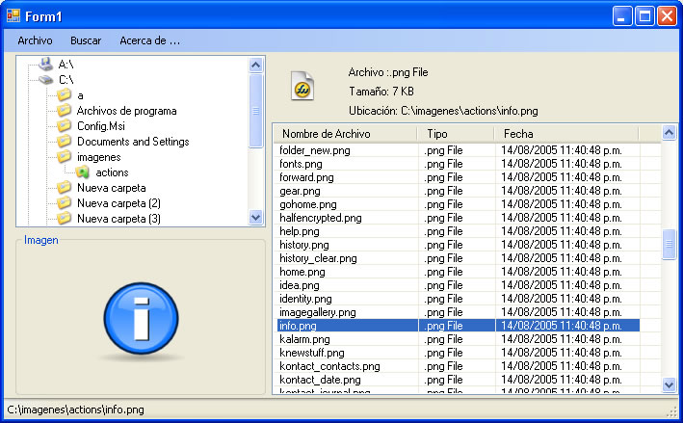Select the imagenes folder in tree

[98, 157]
